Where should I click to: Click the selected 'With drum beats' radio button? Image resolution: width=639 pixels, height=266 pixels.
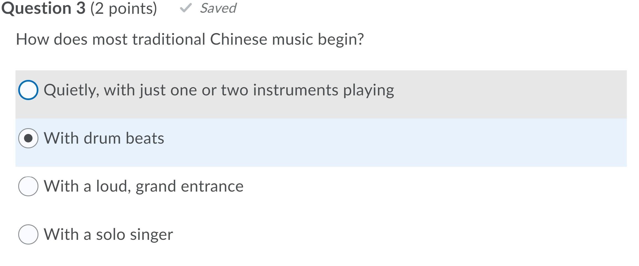click(x=28, y=138)
